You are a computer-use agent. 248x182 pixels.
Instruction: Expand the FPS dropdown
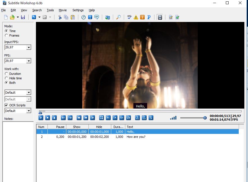[x=29, y=61]
